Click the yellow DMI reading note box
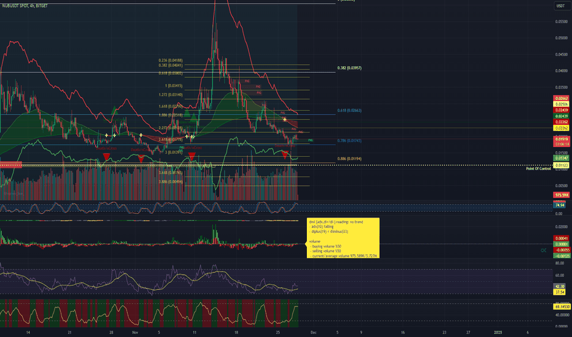The height and width of the screenshot is (337, 572). tap(343, 238)
